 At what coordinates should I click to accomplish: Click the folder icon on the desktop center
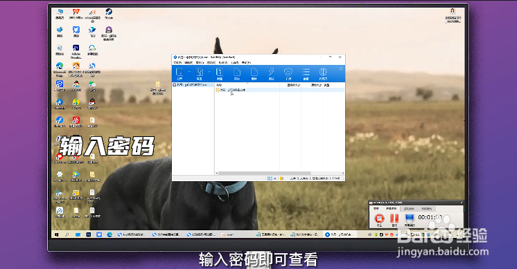tap(158, 87)
